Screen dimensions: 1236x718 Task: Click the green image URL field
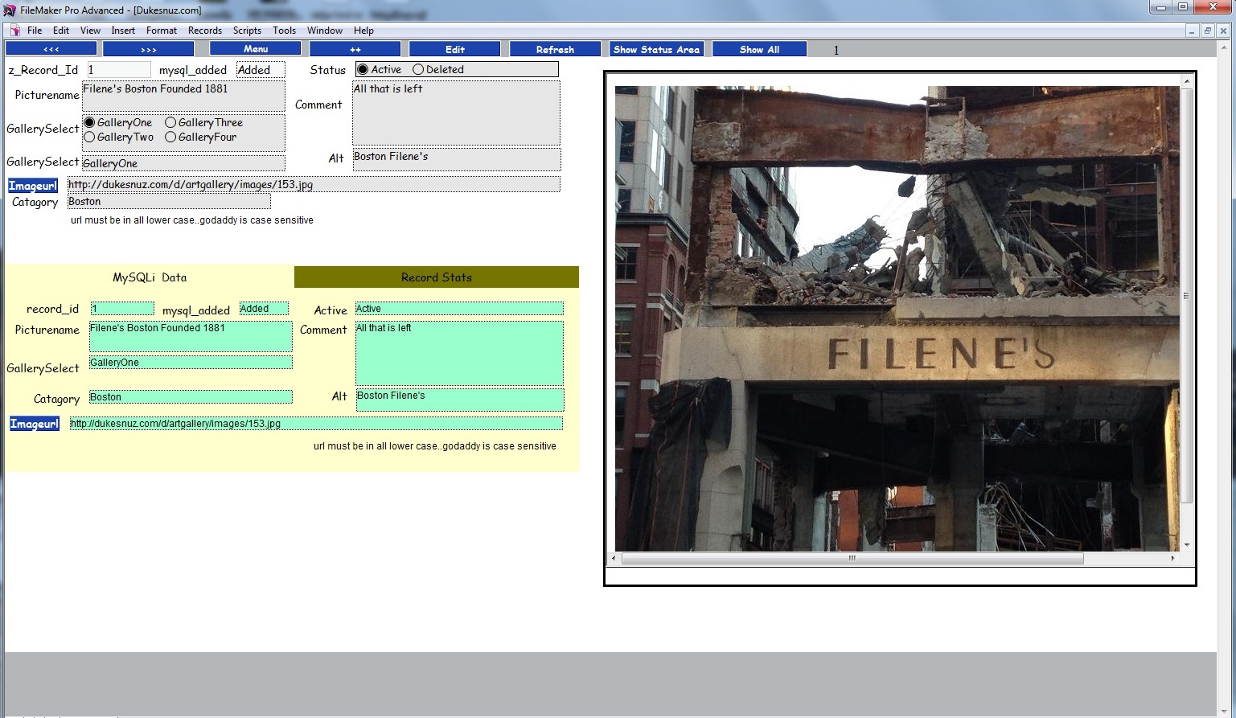(316, 424)
